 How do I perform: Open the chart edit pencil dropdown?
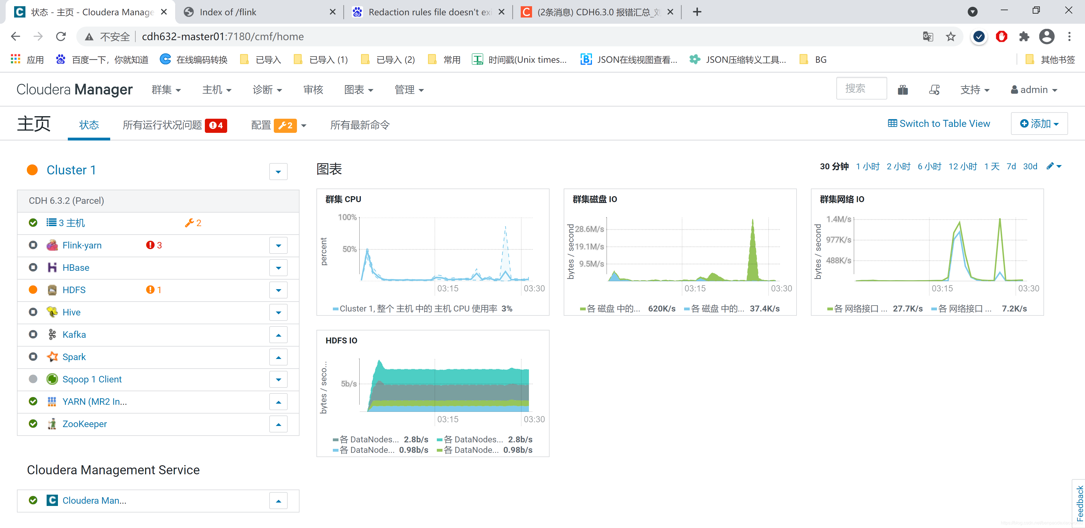pyautogui.click(x=1054, y=166)
